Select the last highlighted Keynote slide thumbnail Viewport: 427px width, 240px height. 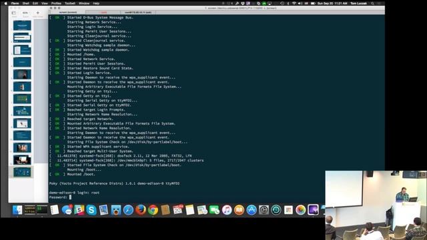(22, 172)
